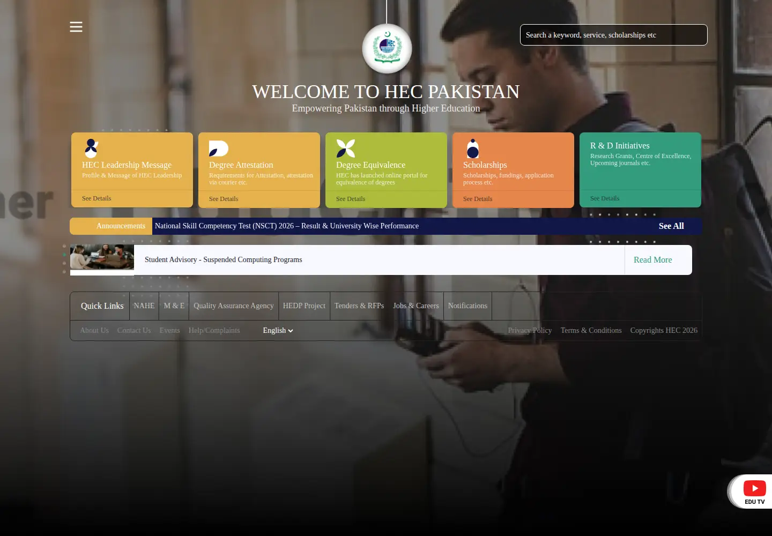Open Jobs & Careers link
772x536 pixels.
[416, 306]
